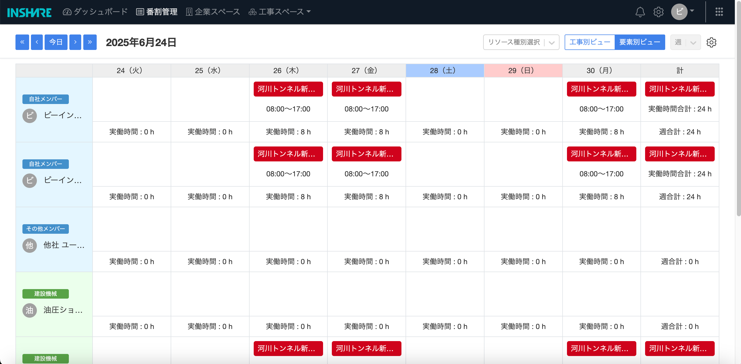Click first member's 週合計 : 24 h cell
This screenshot has height=364, width=741.
click(680, 132)
